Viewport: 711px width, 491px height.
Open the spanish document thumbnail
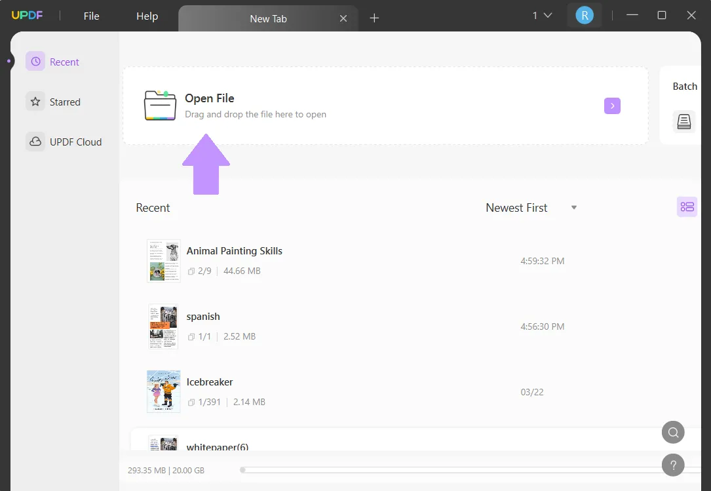click(x=163, y=326)
